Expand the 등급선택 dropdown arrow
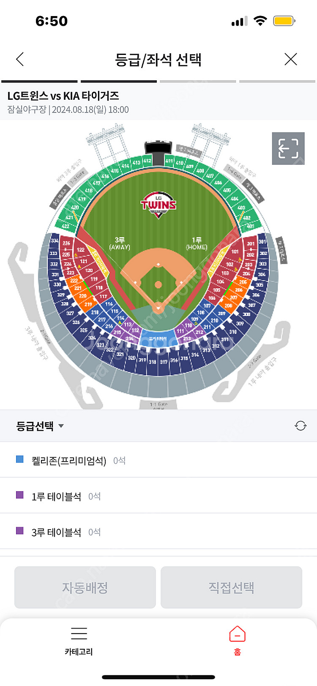The width and height of the screenshot is (317, 686). coord(61,426)
